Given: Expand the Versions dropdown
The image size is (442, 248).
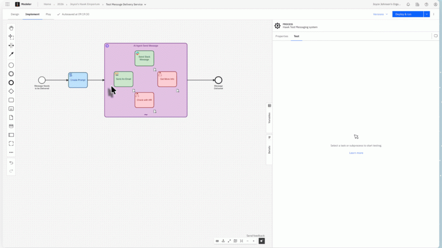Looking at the screenshot, I should point(380,14).
